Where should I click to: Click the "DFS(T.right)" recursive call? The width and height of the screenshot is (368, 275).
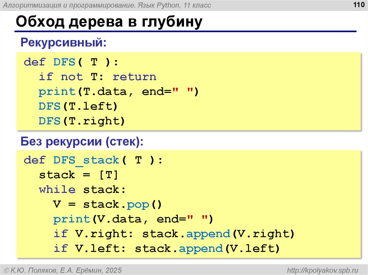click(x=82, y=121)
